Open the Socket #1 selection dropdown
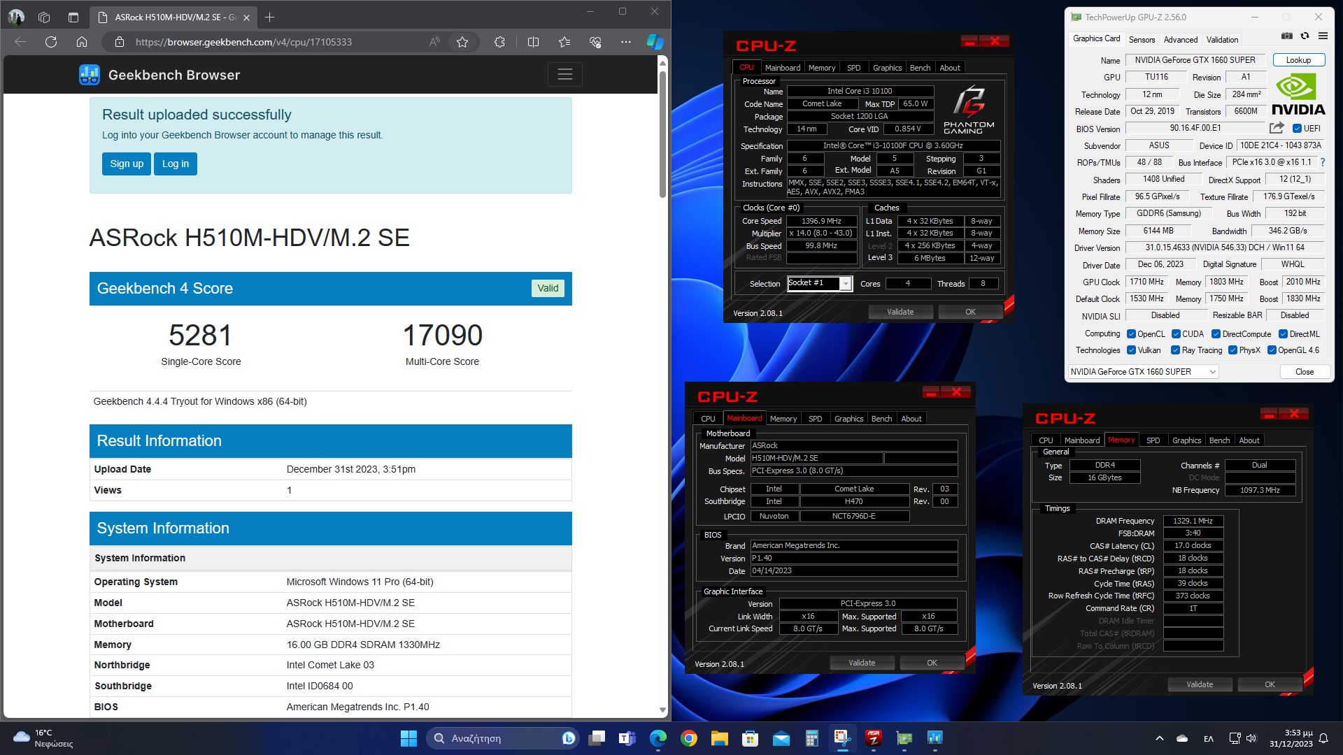Image resolution: width=1343 pixels, height=755 pixels. point(820,283)
